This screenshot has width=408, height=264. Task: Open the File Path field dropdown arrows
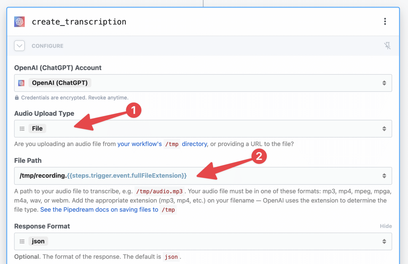pos(384,176)
